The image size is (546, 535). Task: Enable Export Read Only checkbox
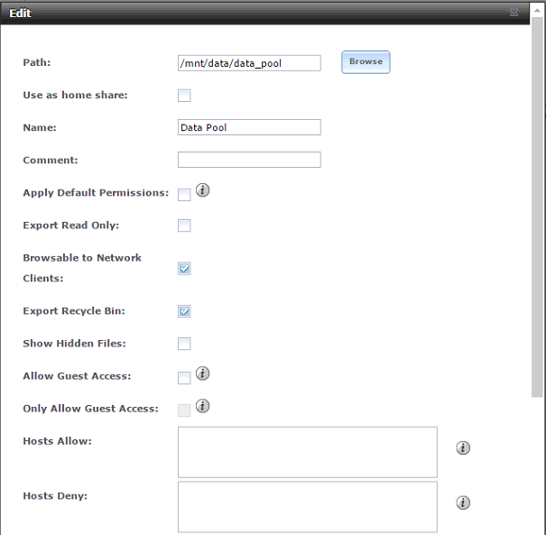184,226
